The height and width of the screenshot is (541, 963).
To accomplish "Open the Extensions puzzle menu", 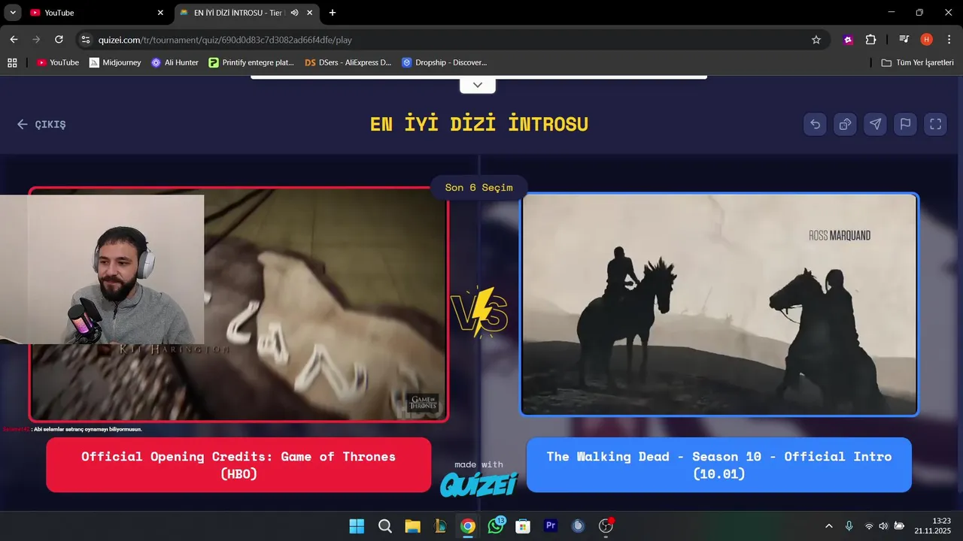I will point(870,40).
